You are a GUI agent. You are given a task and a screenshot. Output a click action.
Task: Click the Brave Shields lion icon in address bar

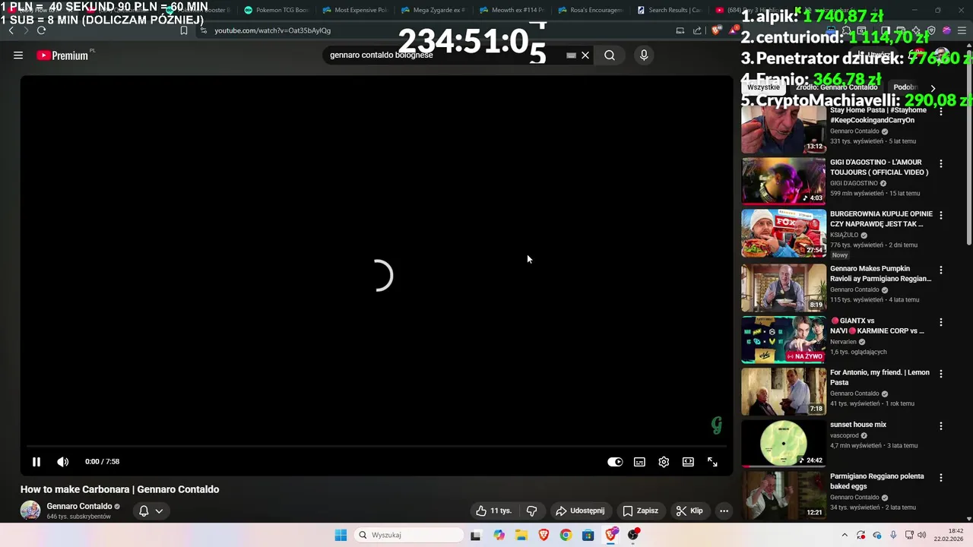coord(716,30)
